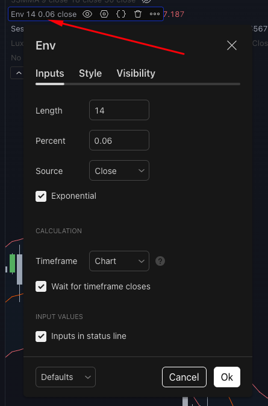Open the Env three-dots More menu
Image resolution: width=268 pixels, height=406 pixels.
155,14
